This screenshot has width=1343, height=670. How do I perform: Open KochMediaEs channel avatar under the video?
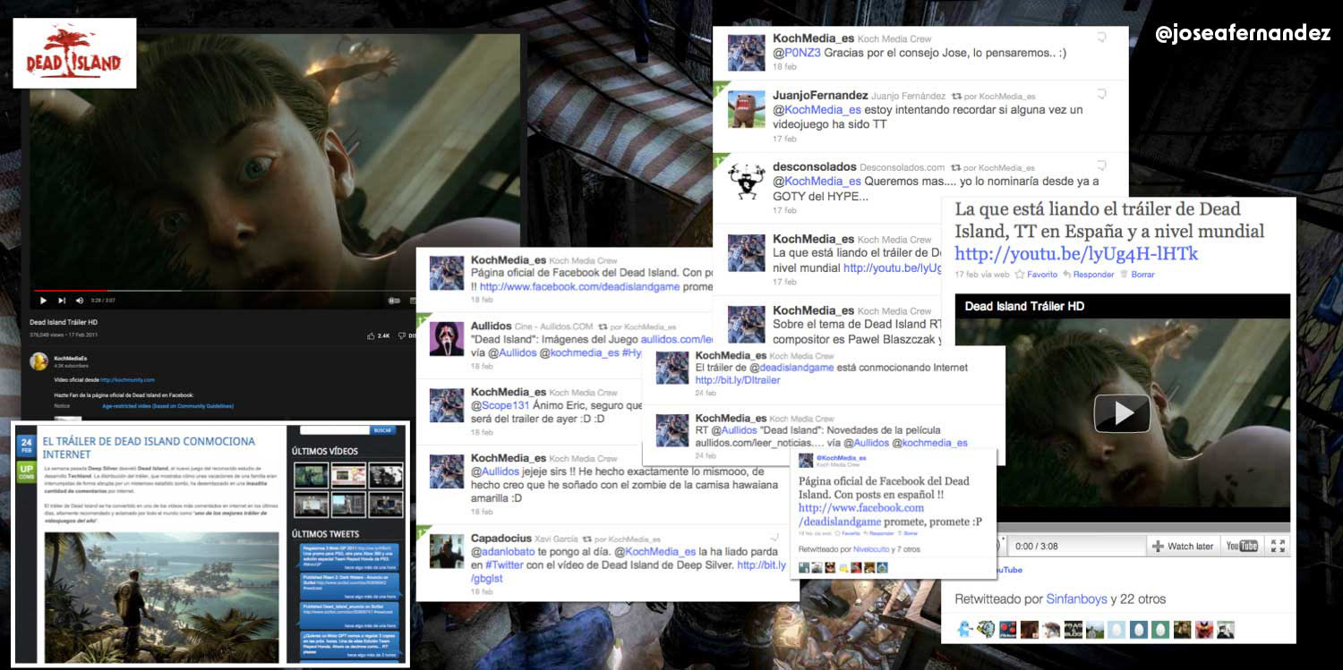pos(38,361)
